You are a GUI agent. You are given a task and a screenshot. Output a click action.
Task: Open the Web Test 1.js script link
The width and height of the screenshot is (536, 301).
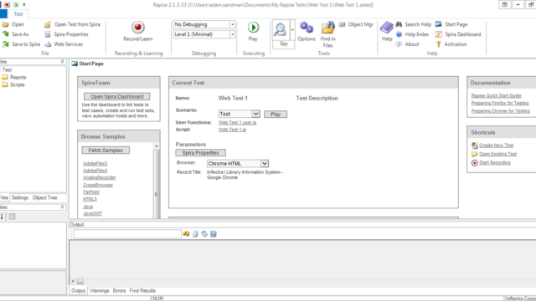click(232, 130)
